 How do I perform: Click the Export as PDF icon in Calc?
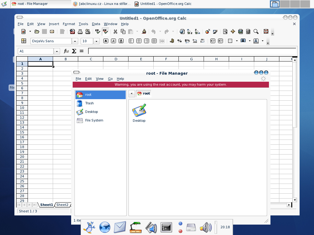point(72,32)
